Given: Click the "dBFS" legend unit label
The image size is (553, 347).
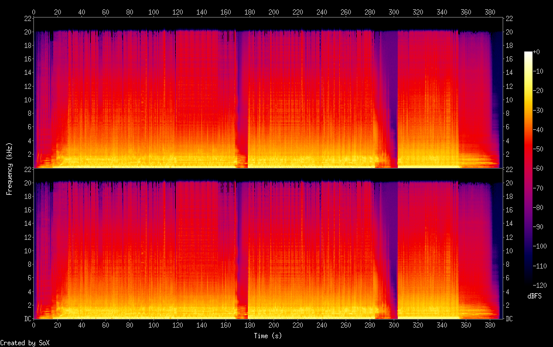Looking at the screenshot, I should pos(534,296).
